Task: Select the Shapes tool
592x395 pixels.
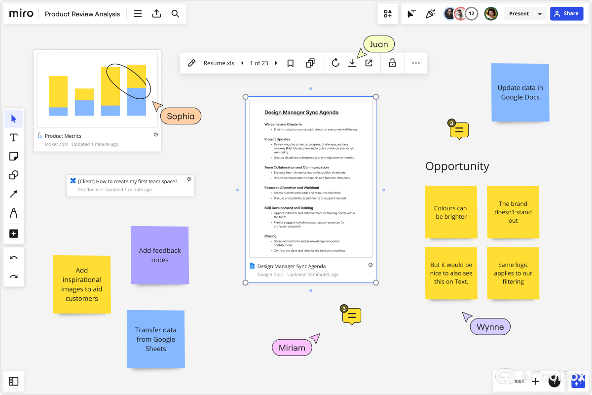Action: tap(14, 175)
